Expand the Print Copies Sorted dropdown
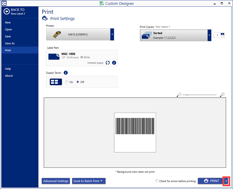The height and width of the screenshot is (189, 233). (x=209, y=35)
